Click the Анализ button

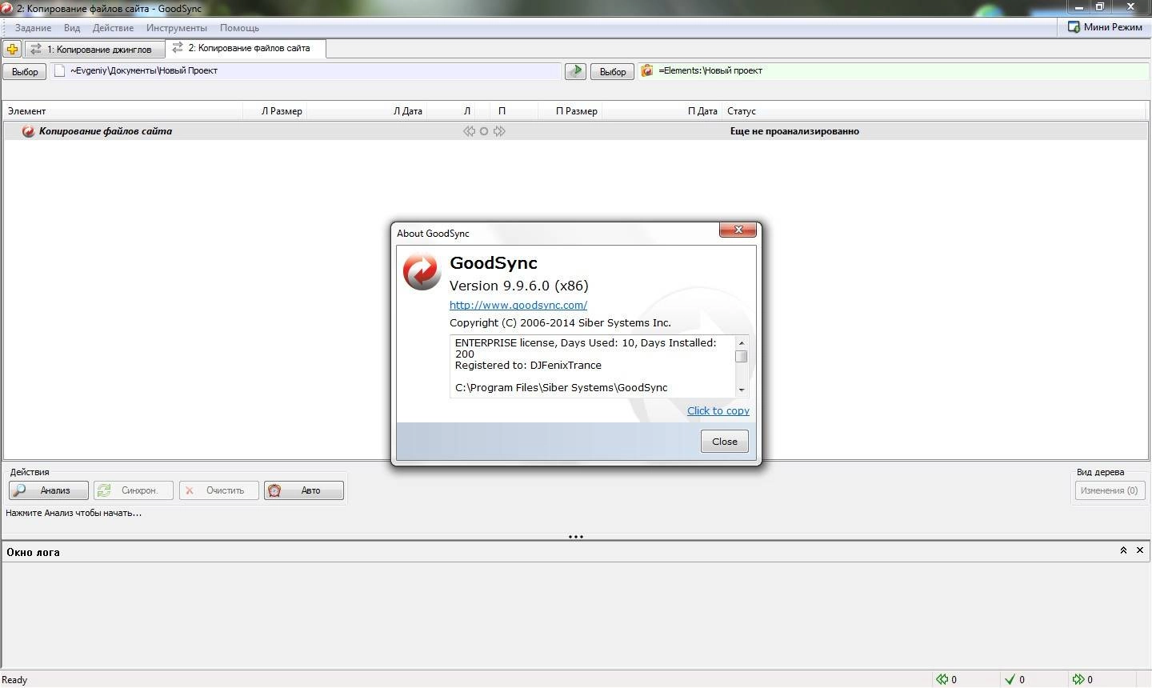[49, 490]
